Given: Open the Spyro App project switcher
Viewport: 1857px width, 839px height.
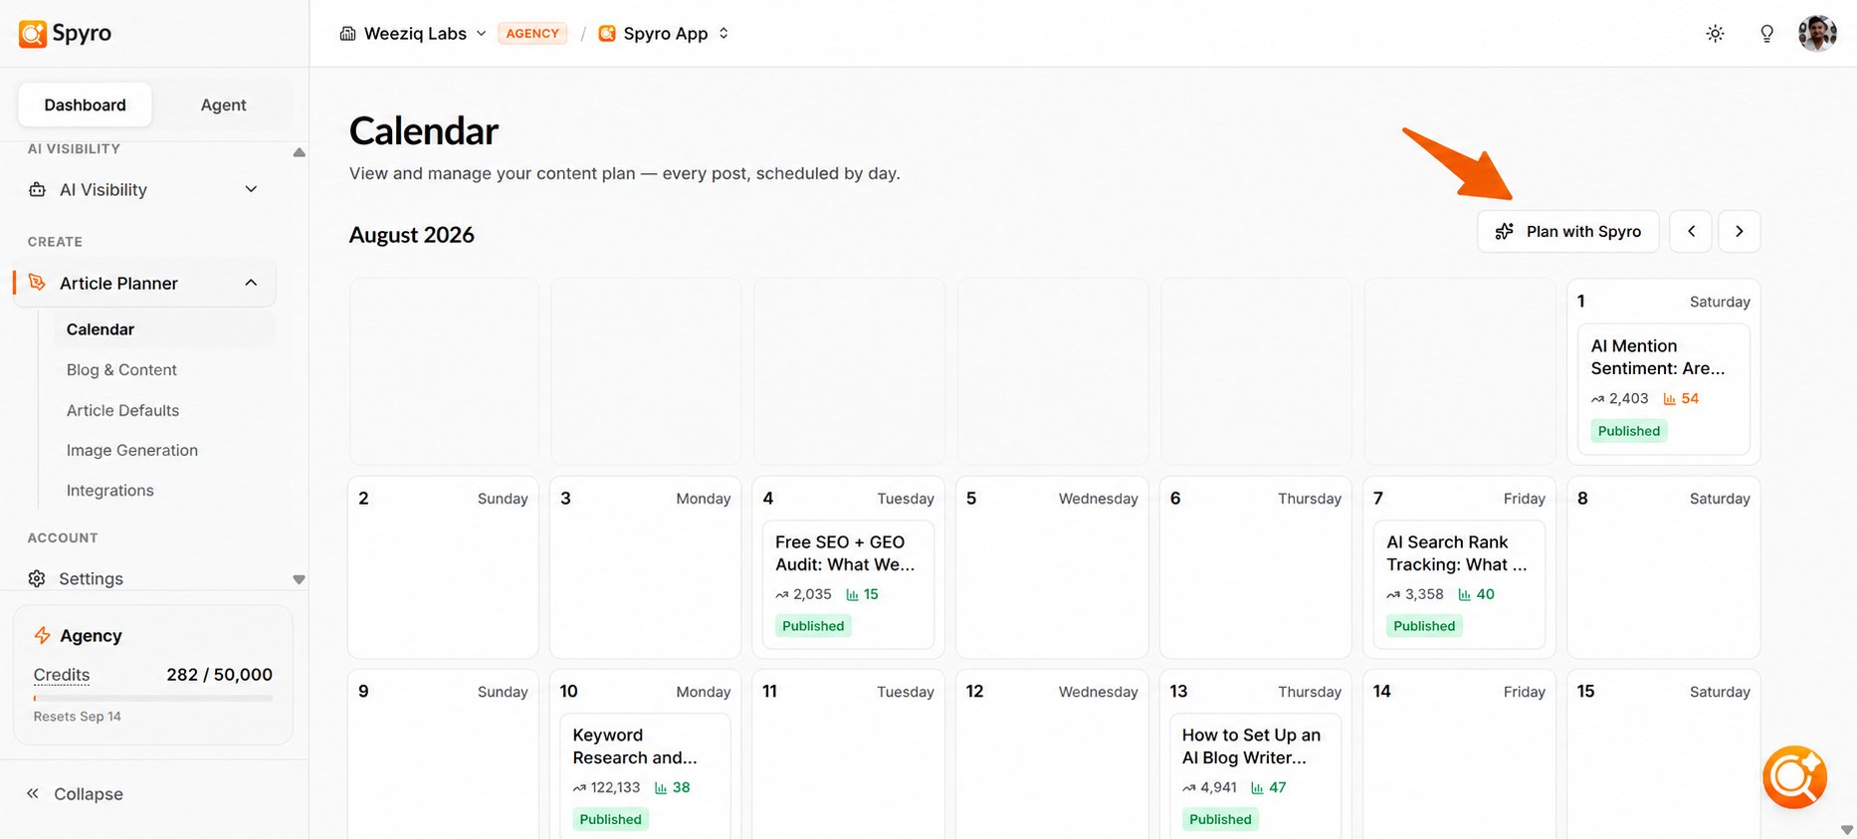Looking at the screenshot, I should click(x=664, y=34).
